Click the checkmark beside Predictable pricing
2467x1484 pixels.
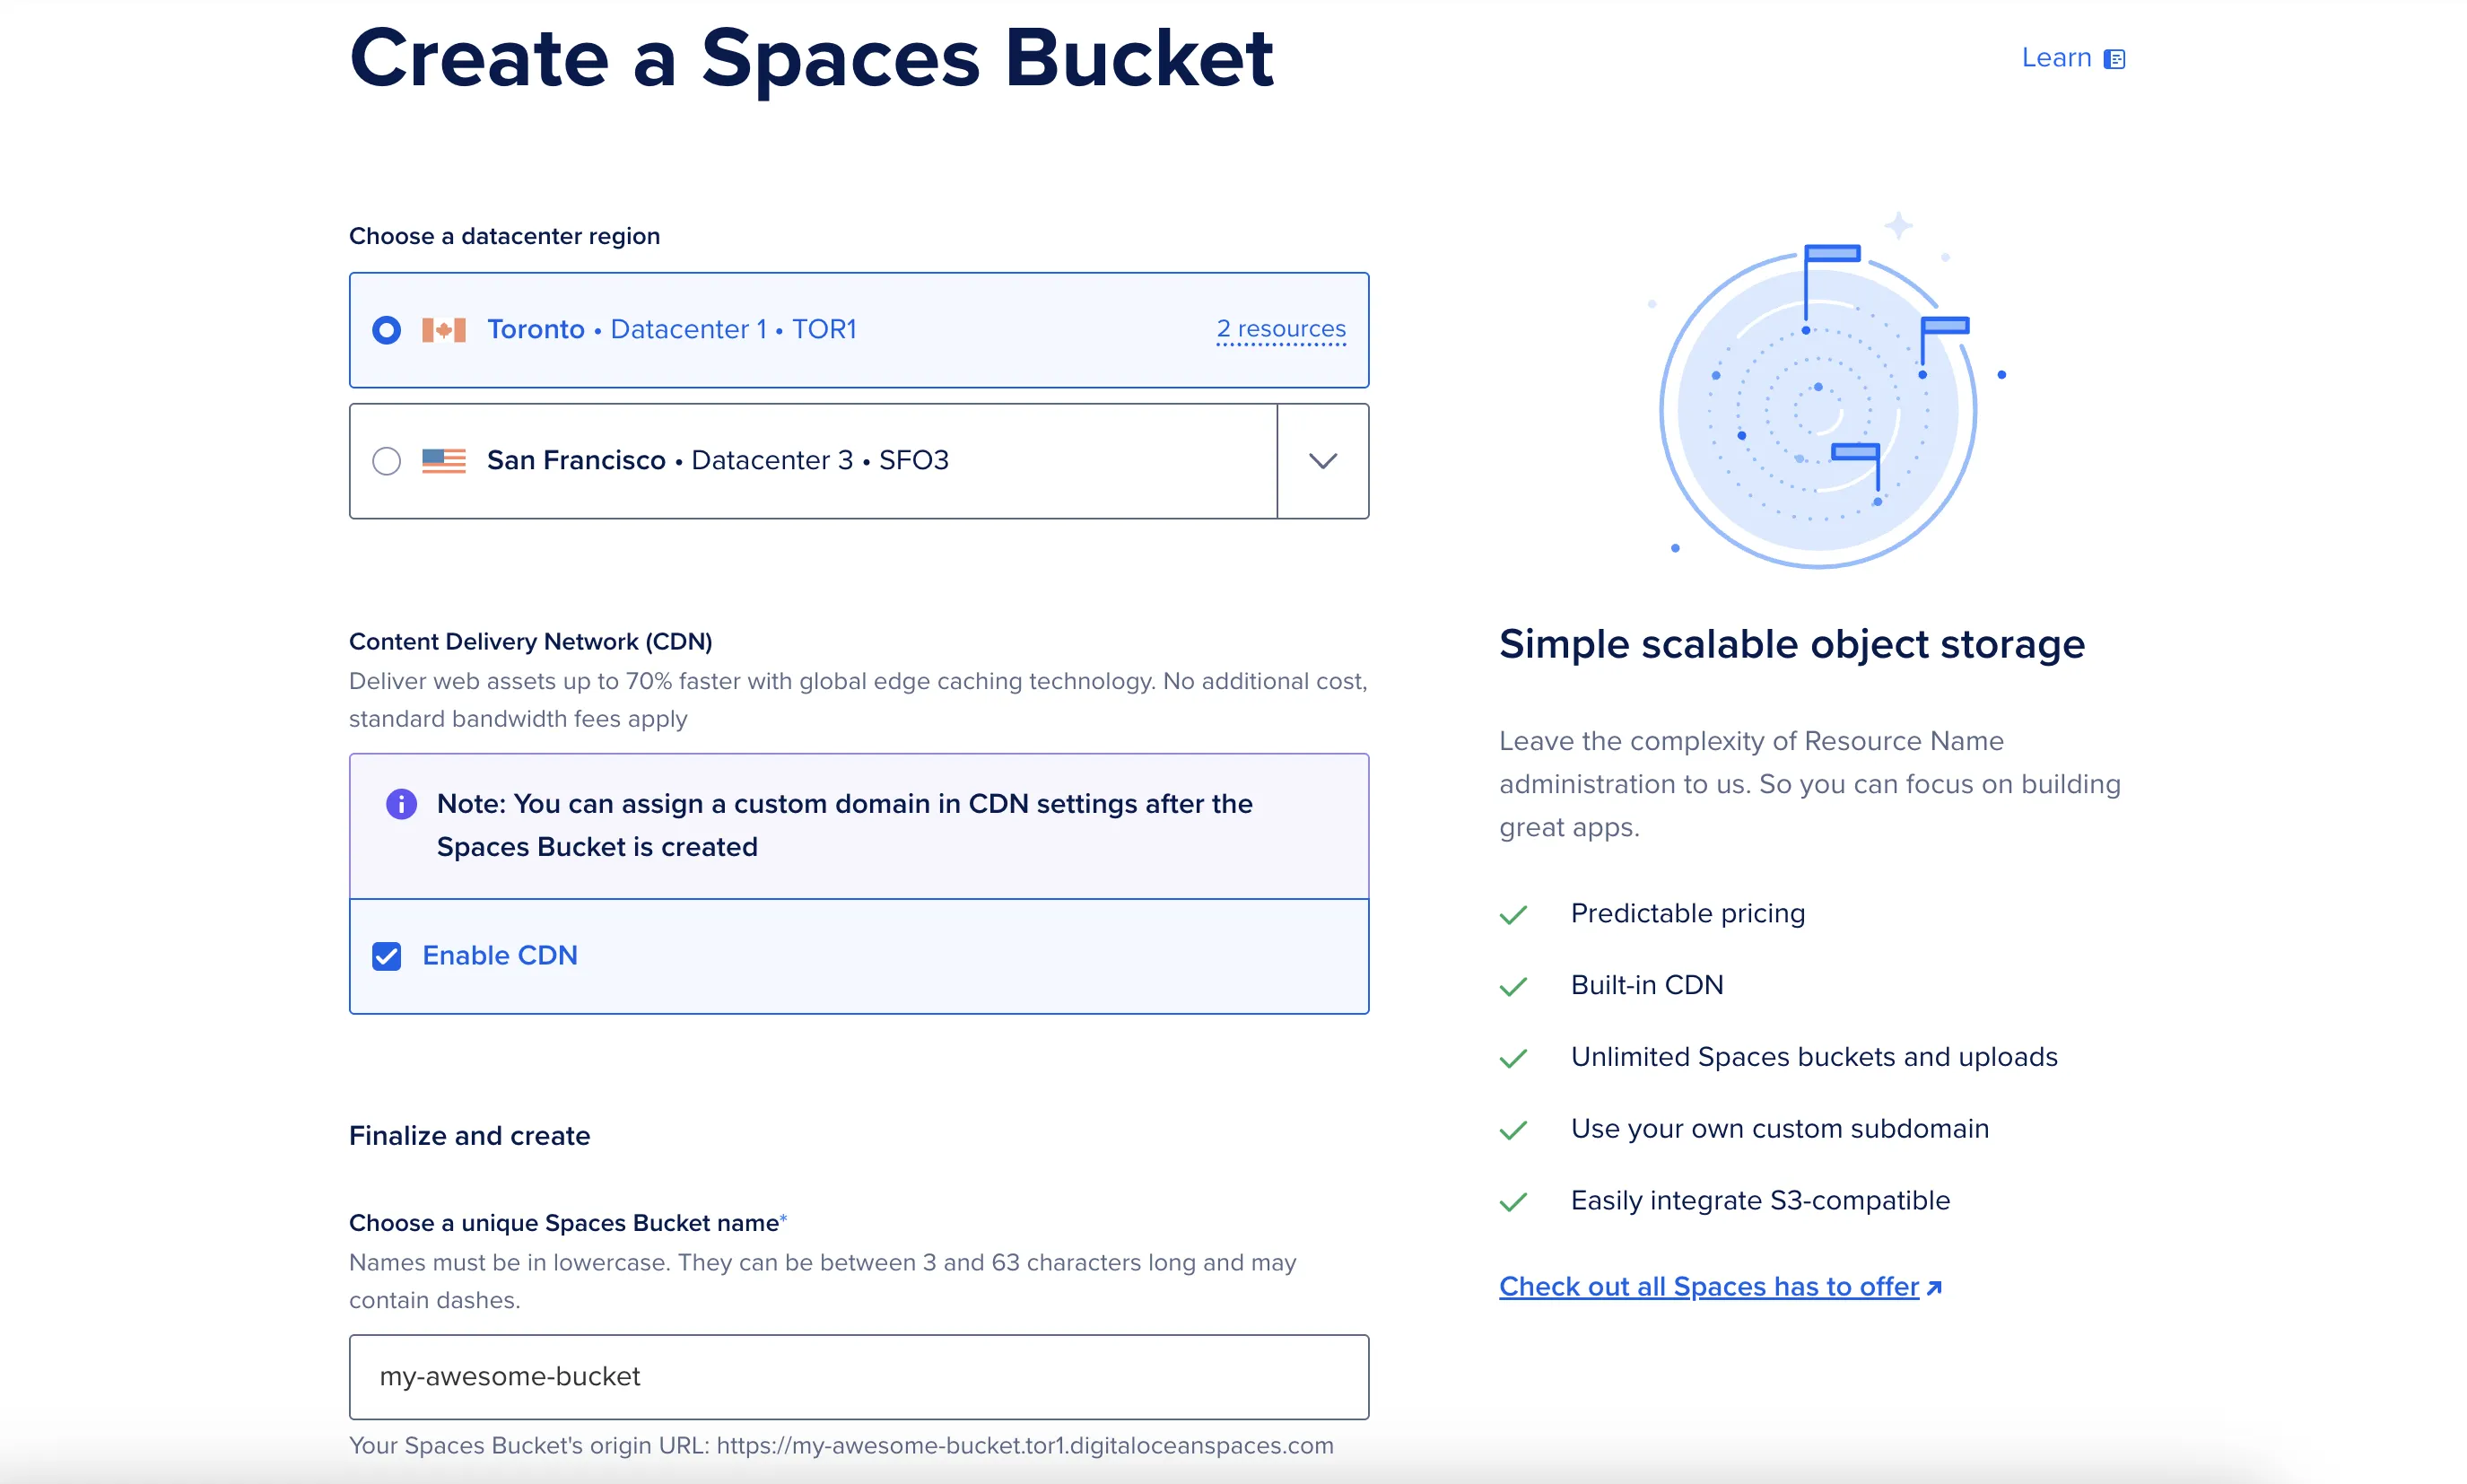[x=1513, y=914]
